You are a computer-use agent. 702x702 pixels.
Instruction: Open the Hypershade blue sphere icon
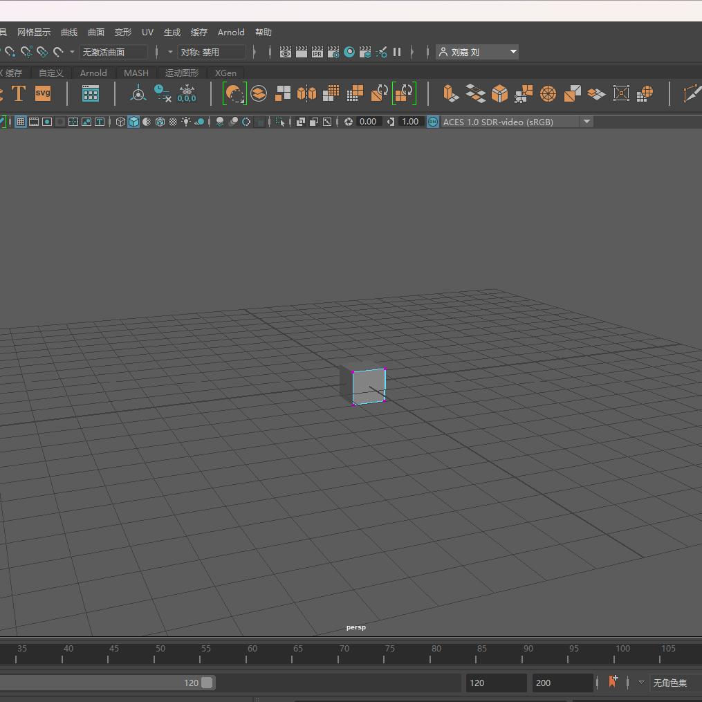pos(349,52)
